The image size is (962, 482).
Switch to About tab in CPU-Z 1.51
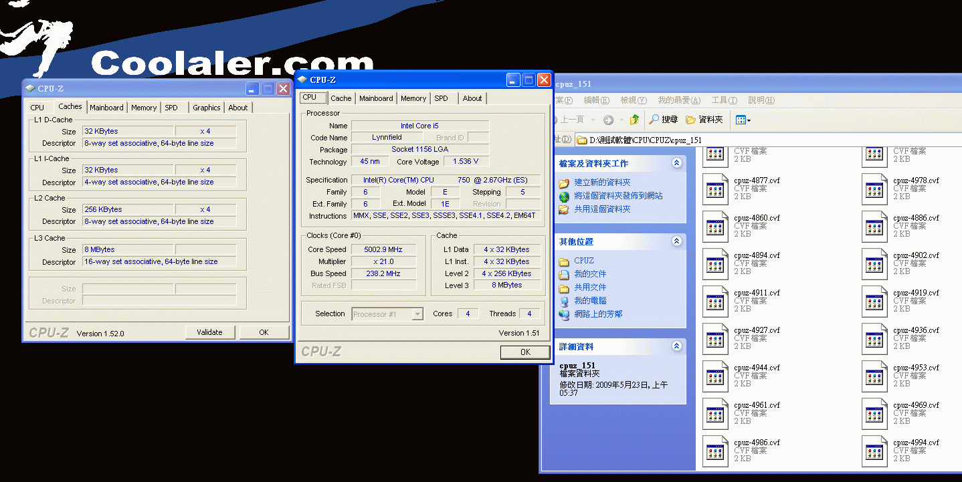[x=472, y=98]
